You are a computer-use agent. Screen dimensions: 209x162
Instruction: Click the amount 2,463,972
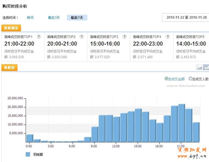click(189, 57)
